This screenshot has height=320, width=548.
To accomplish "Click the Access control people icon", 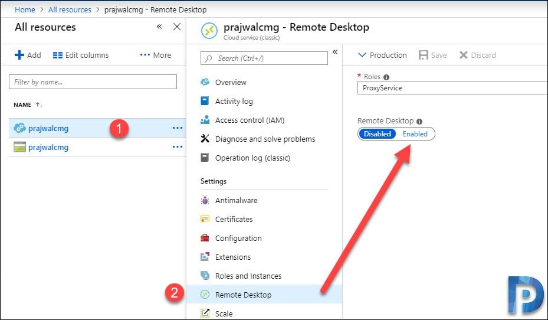I will click(205, 120).
